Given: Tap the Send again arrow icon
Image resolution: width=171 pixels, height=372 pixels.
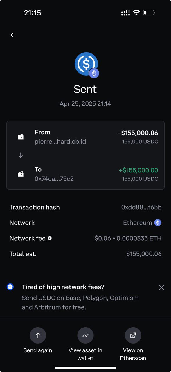Looking at the screenshot, I should [38, 335].
